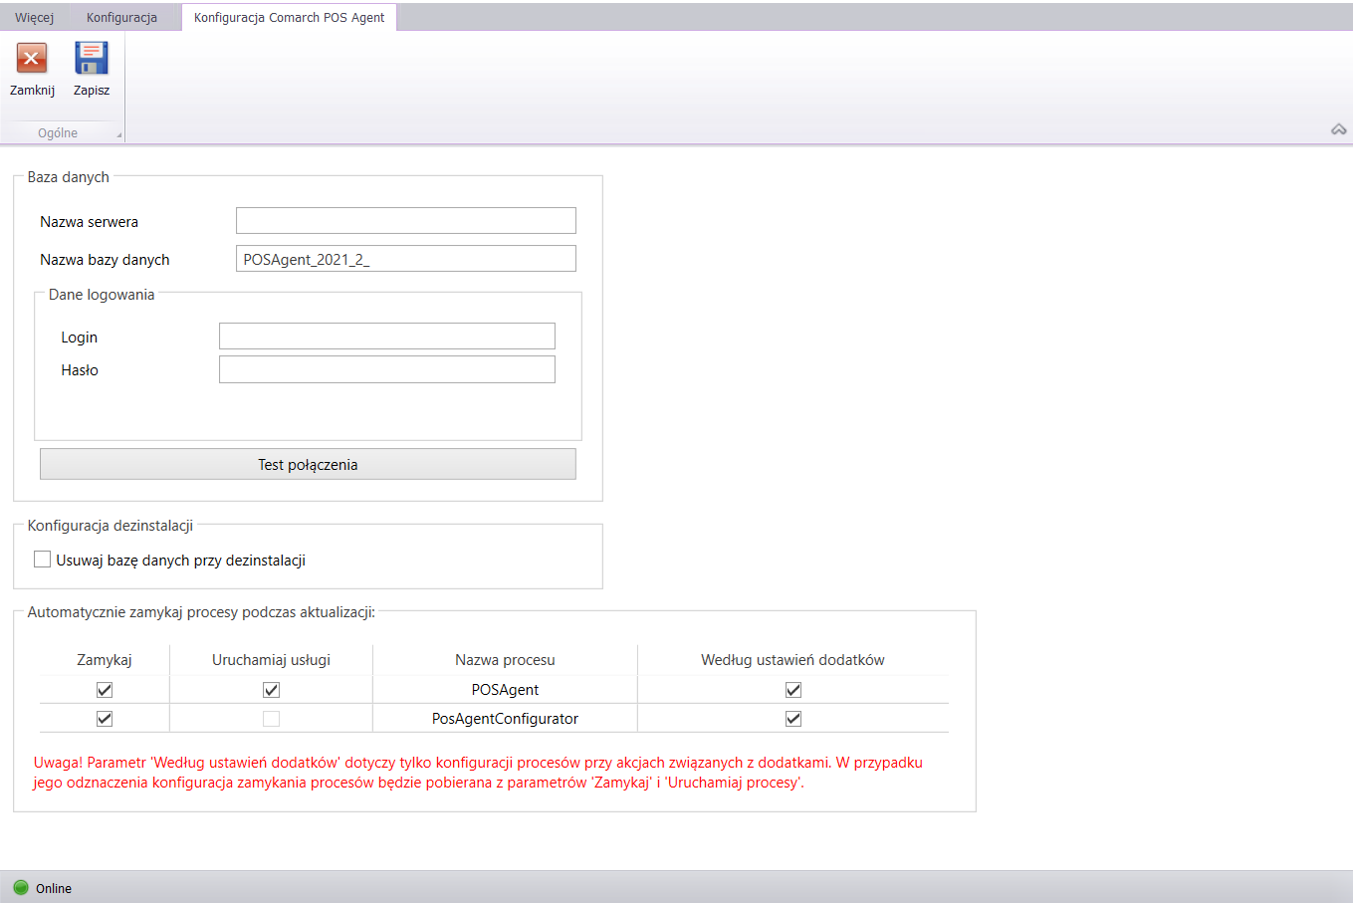Click the Zamykaj column header
The image size is (1353, 903).
pyautogui.click(x=105, y=660)
